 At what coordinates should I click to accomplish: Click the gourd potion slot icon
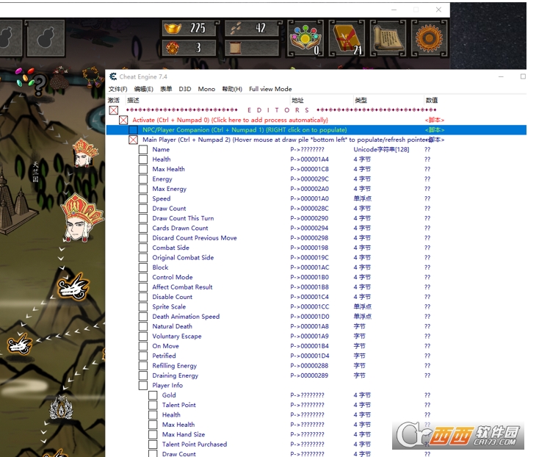[45, 37]
